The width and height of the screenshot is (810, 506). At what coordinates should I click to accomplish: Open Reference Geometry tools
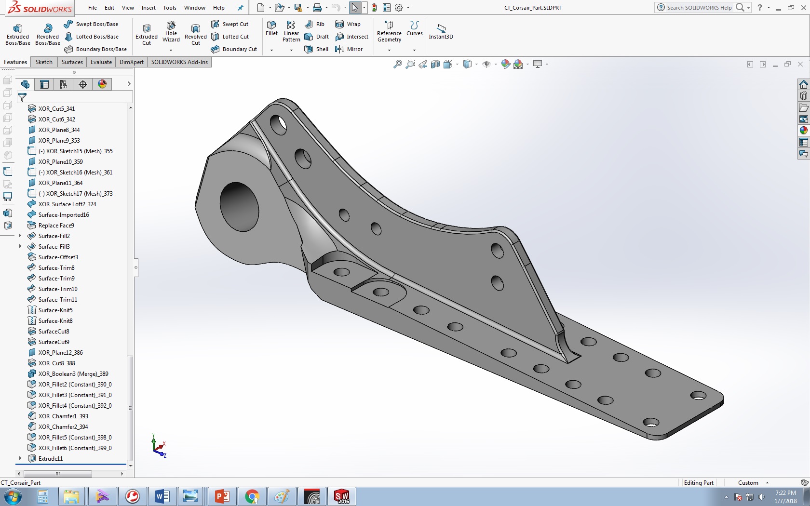pos(389,32)
